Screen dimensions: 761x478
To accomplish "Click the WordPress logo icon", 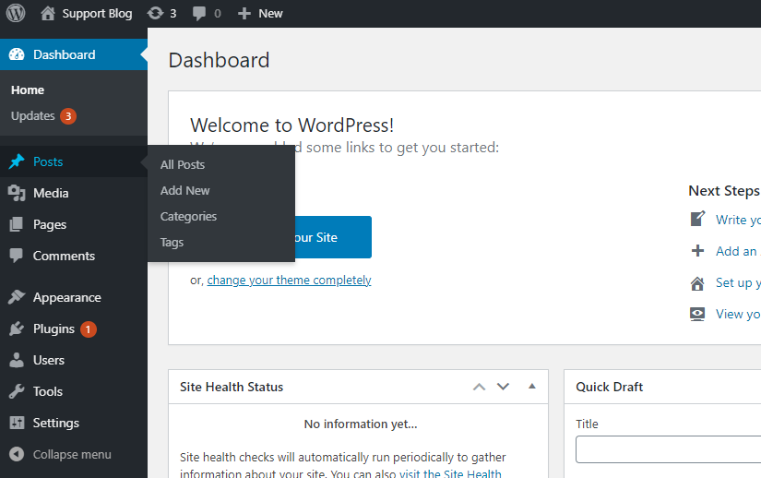I will coord(16,13).
